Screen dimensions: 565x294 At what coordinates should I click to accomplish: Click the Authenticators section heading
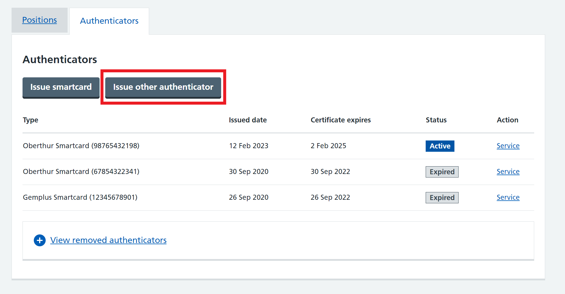60,60
